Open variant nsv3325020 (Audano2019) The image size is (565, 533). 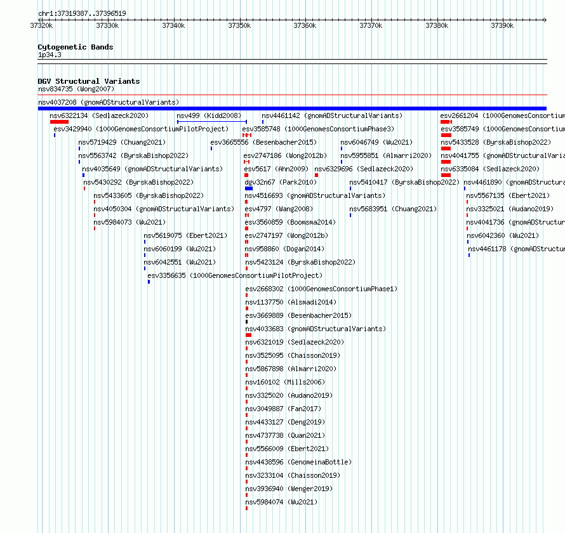pyautogui.click(x=289, y=395)
